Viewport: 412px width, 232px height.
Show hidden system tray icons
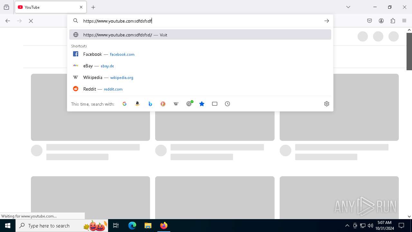[347, 226]
